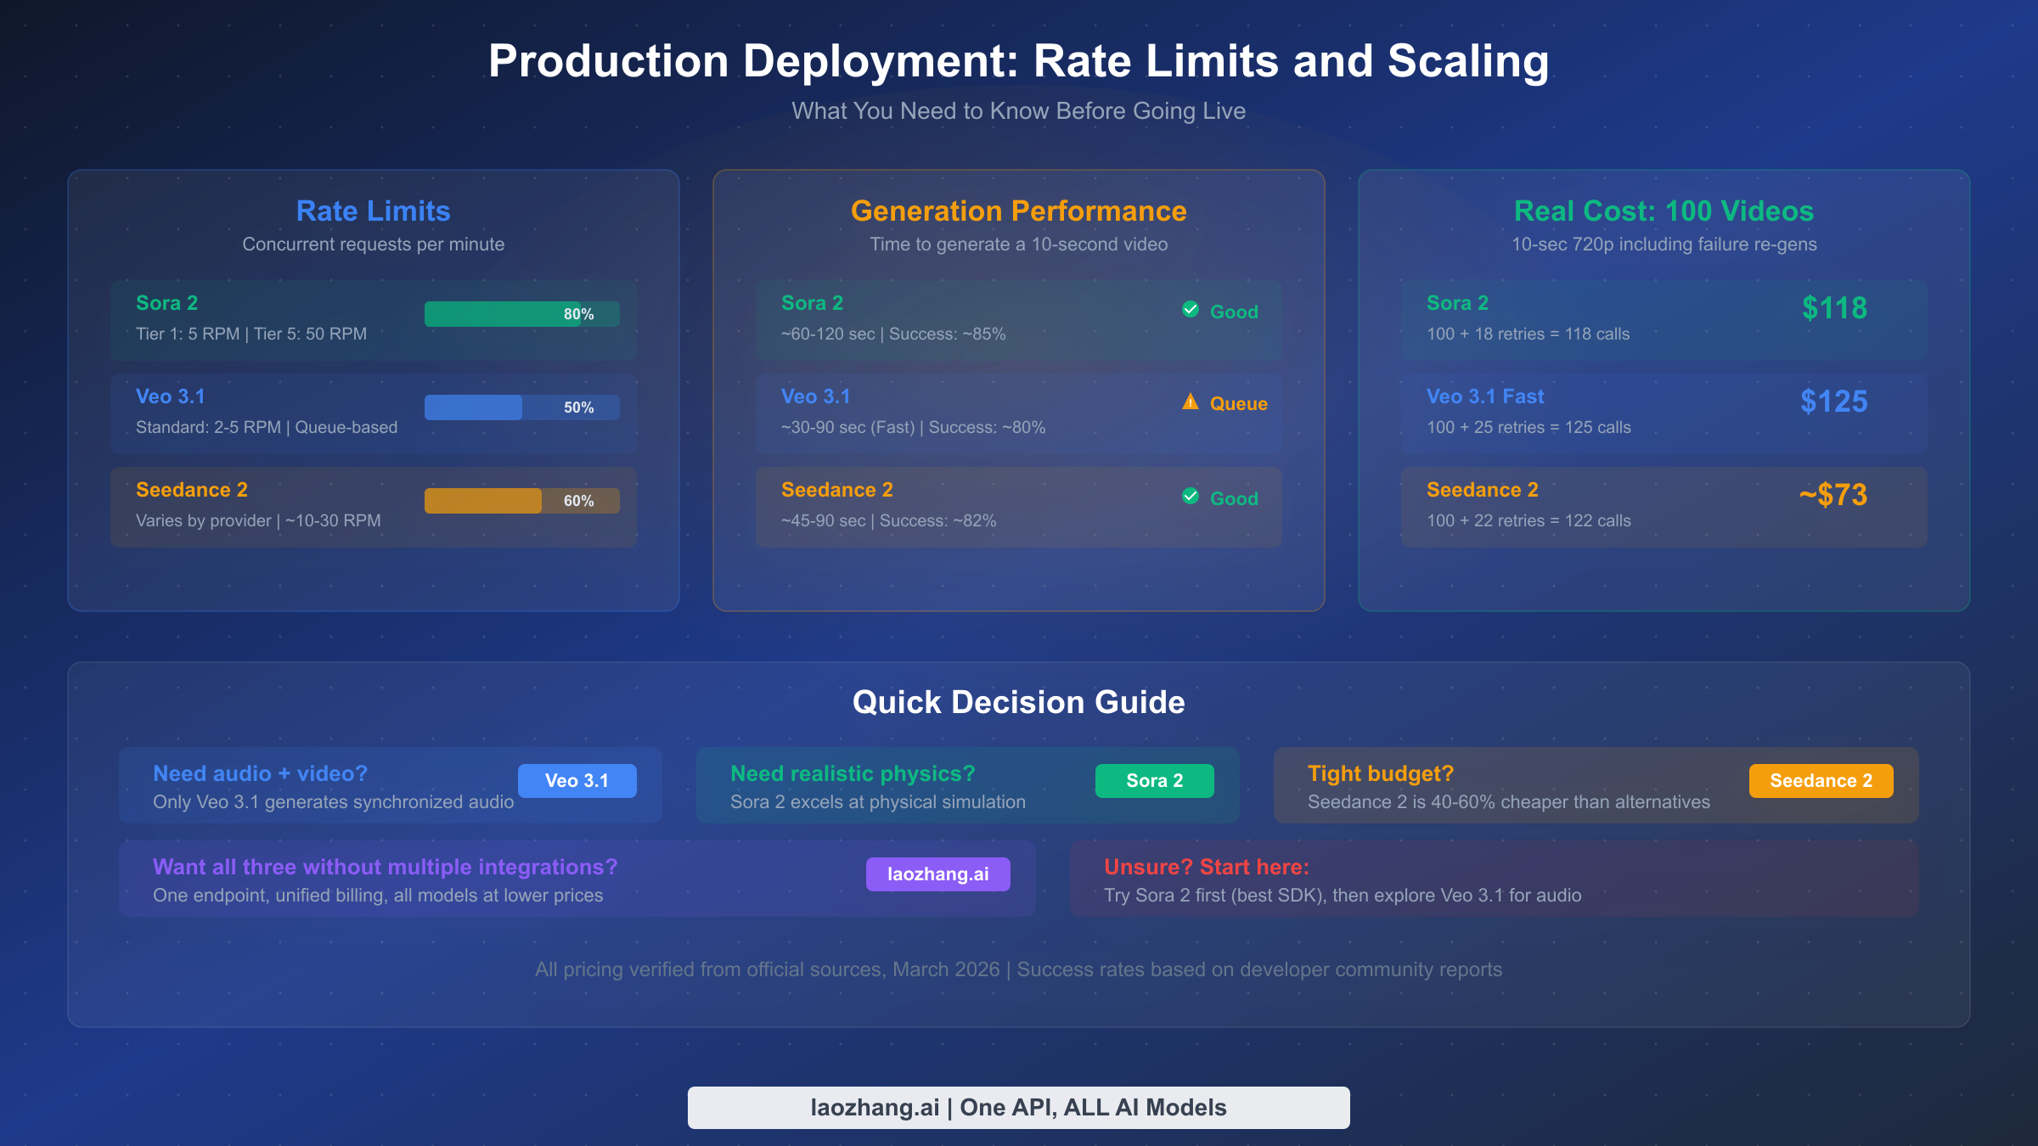Screen dimensions: 2038x1146
Task: Select the Sora 2 badge beside Need realistic physics
Action: click(x=1154, y=780)
